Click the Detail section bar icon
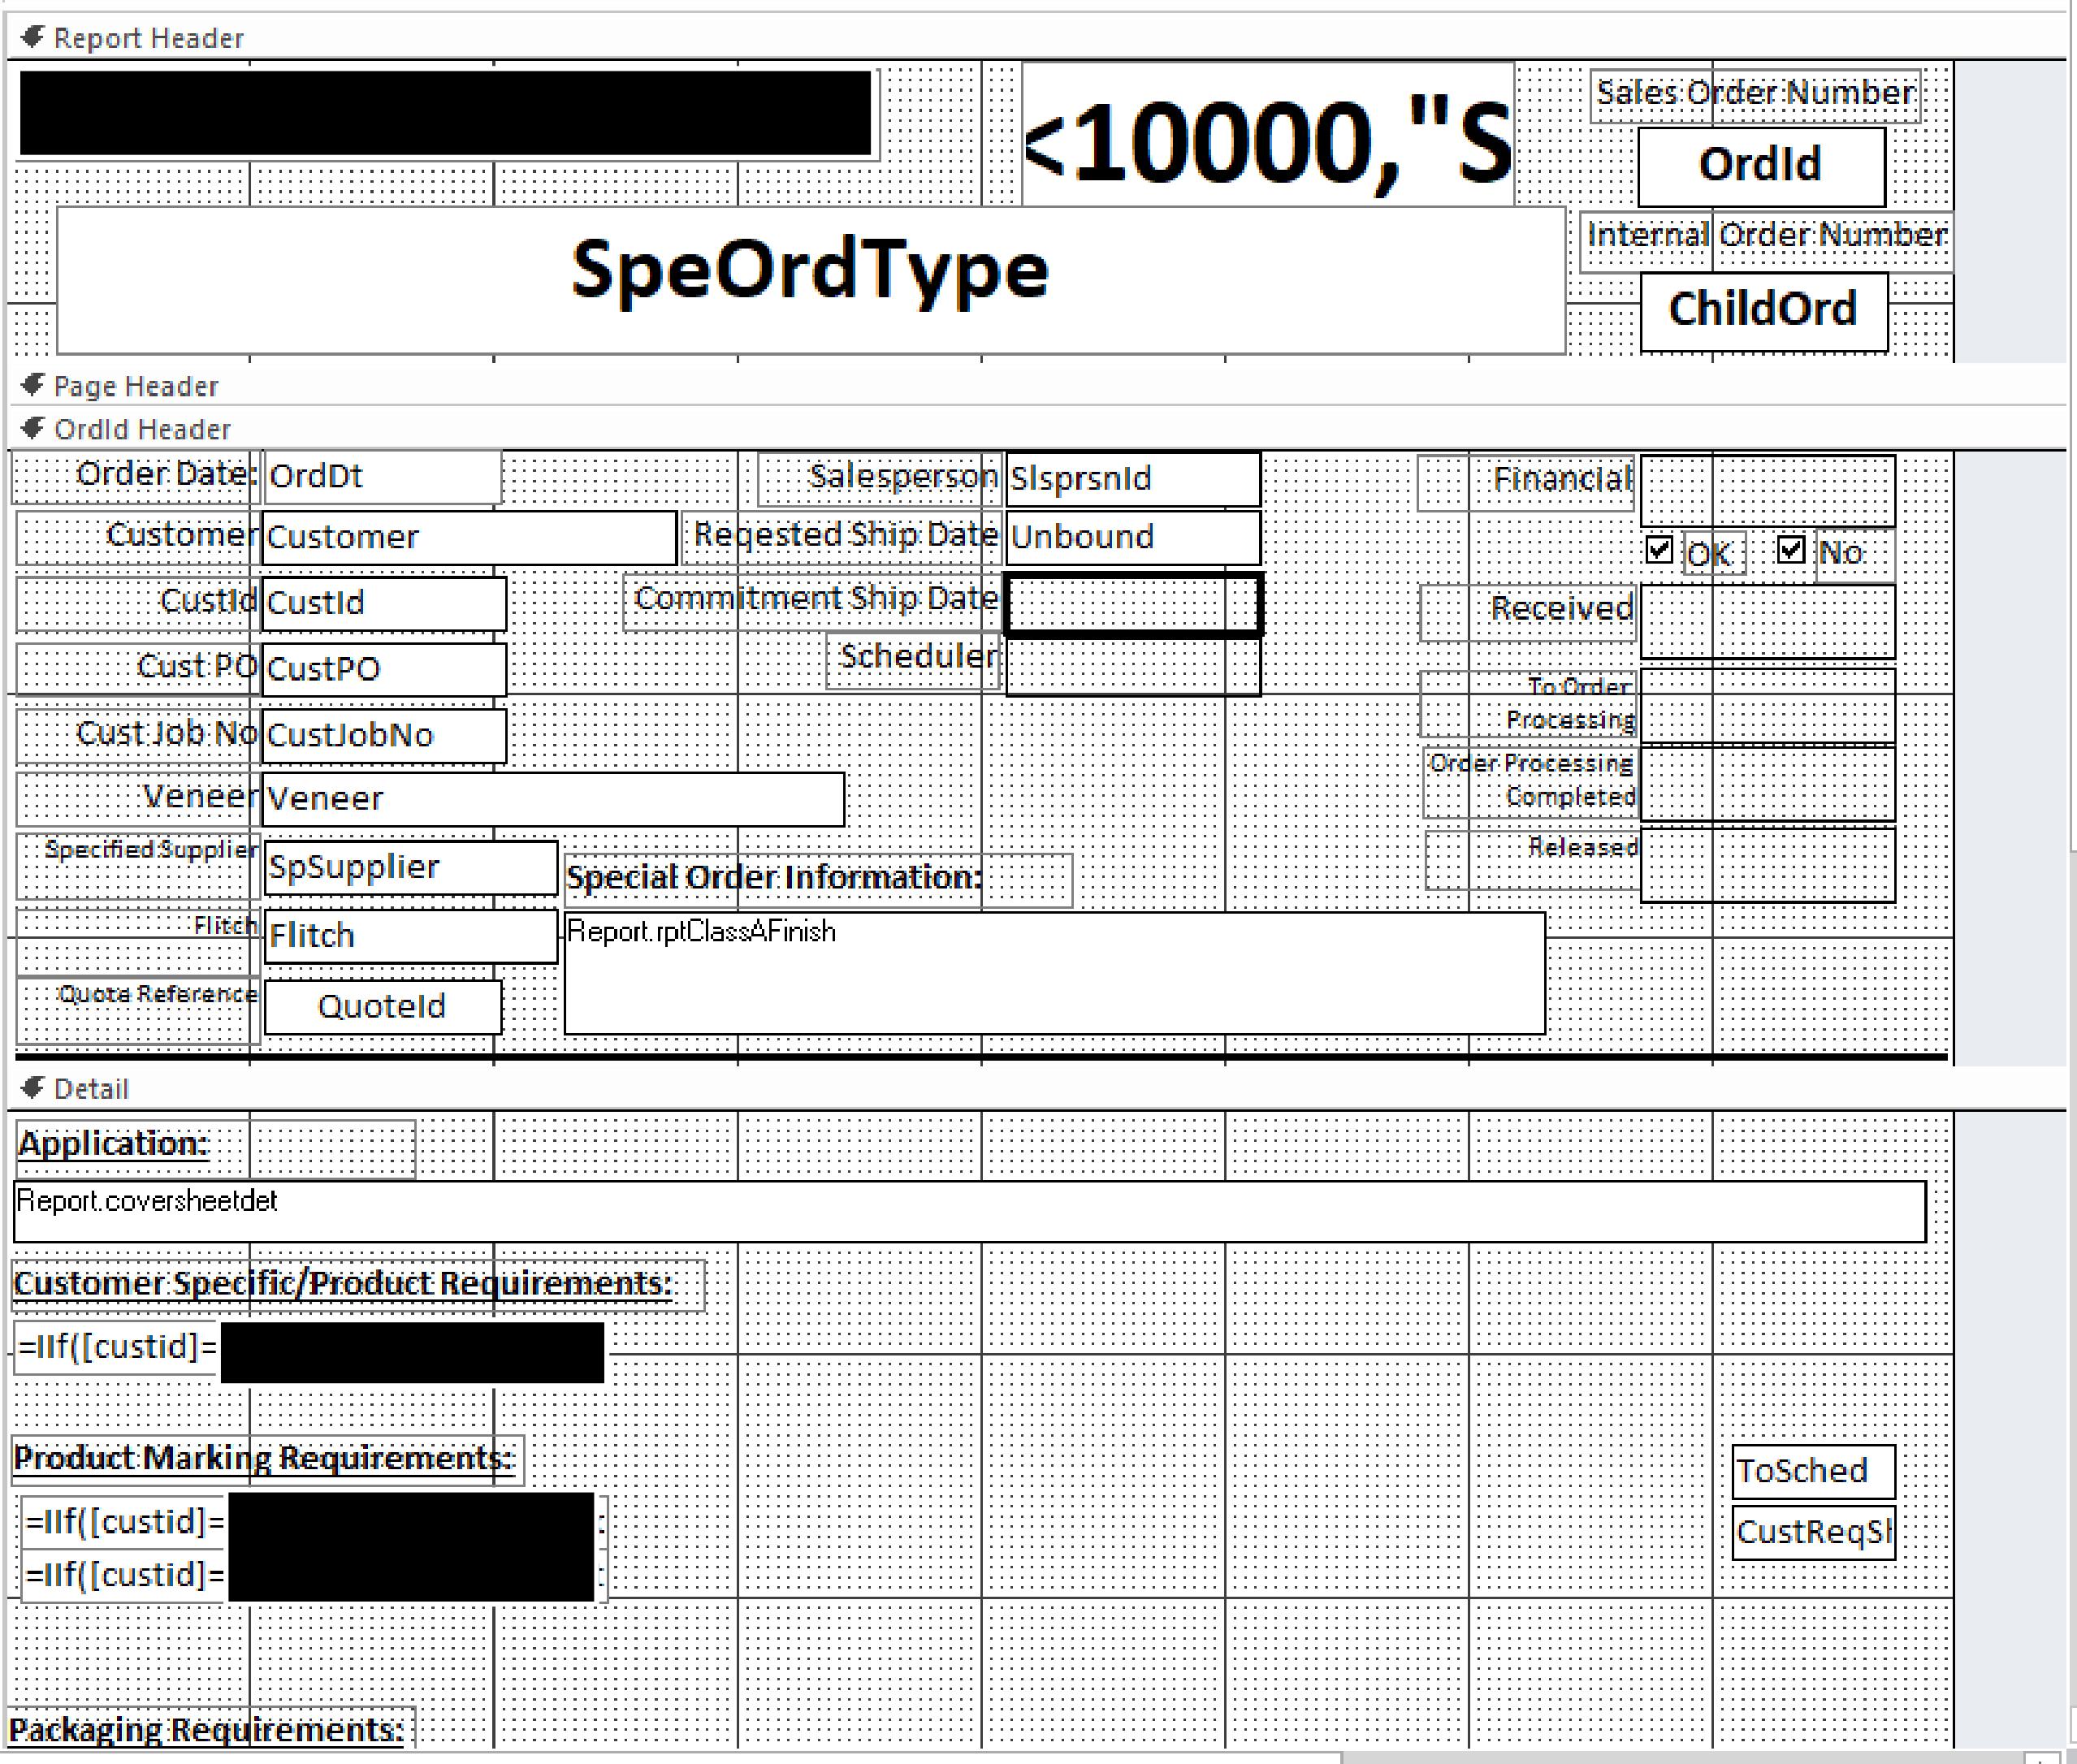 tap(32, 1087)
